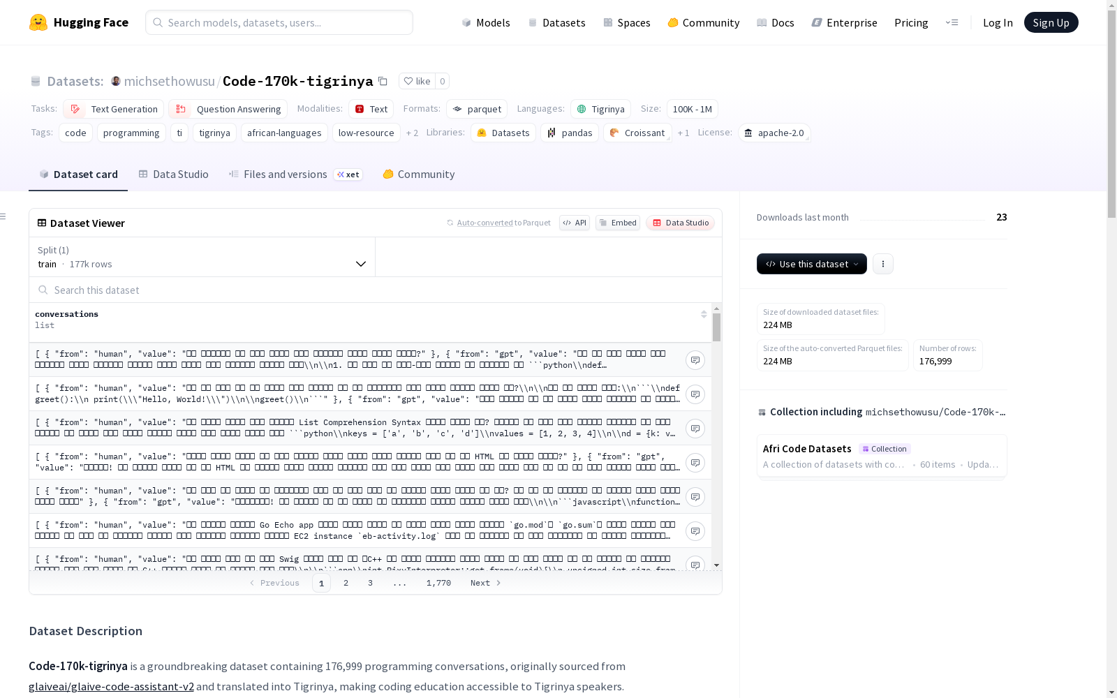
Task: Select the low-resource tag
Action: click(x=366, y=133)
